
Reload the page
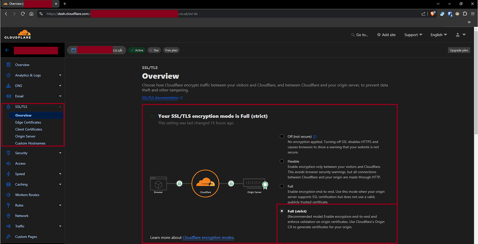click(23, 14)
